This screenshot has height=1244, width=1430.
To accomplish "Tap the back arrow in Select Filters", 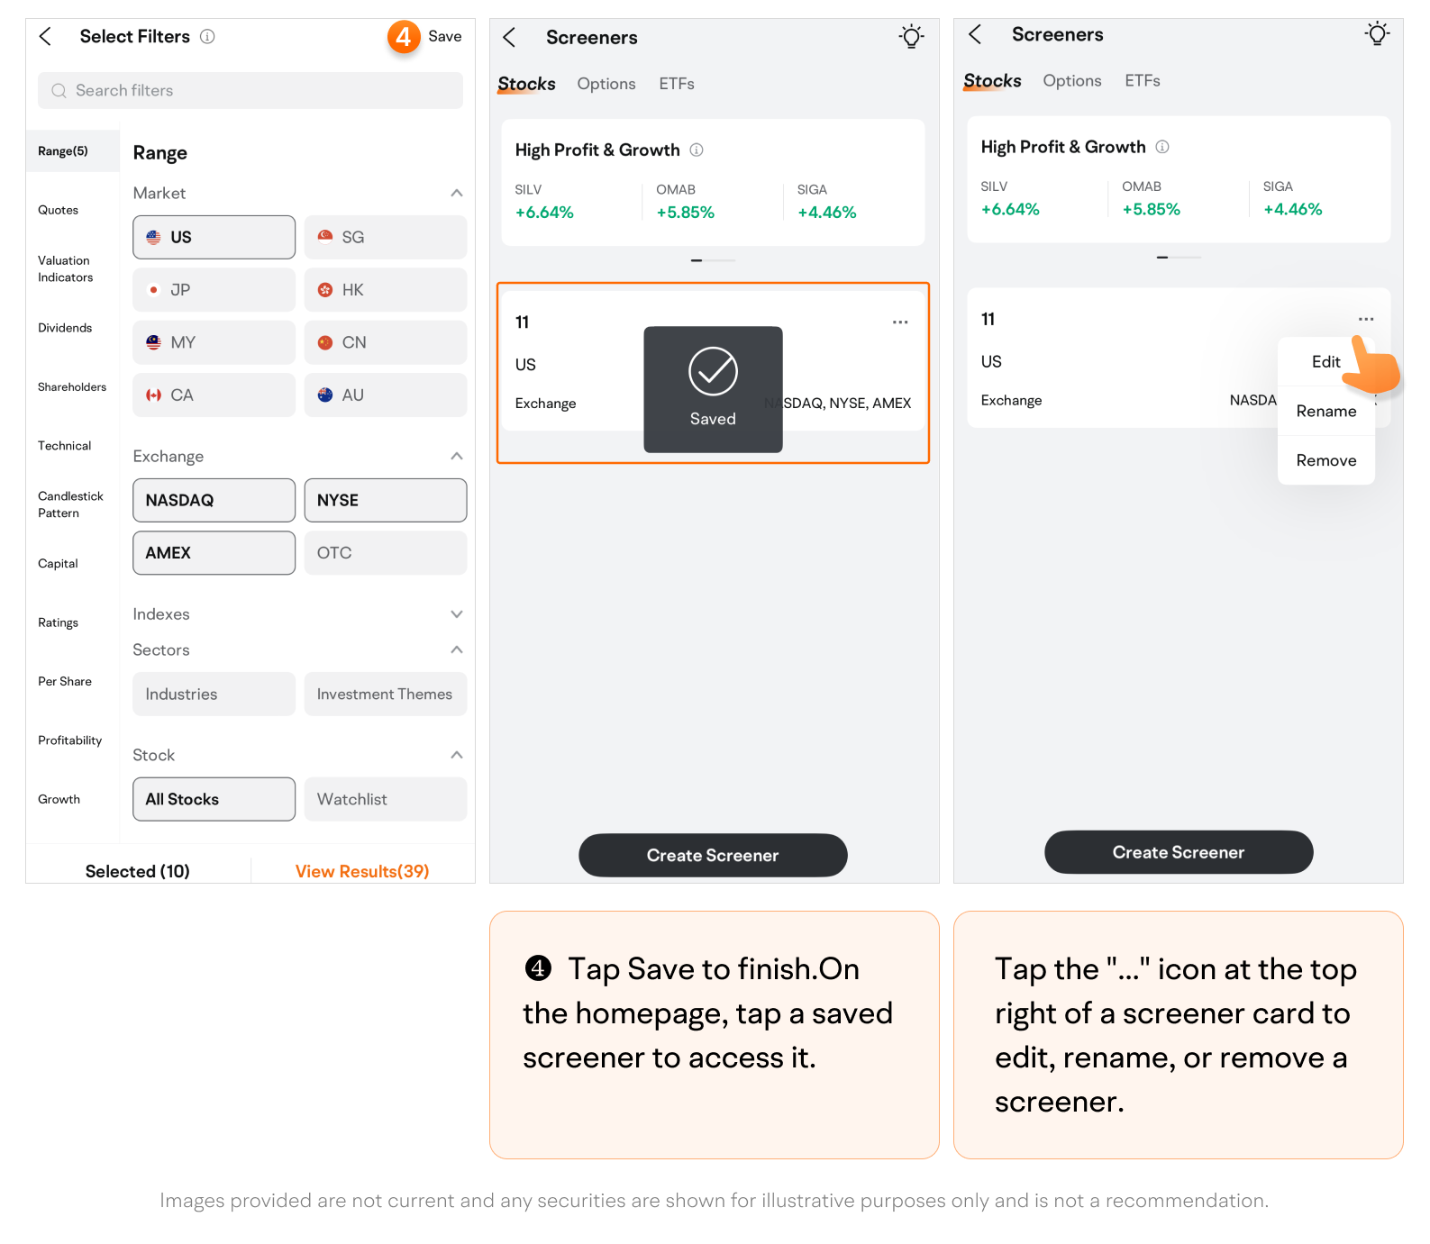I will click(46, 37).
